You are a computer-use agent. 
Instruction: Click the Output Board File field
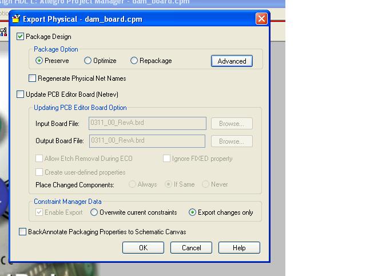click(148, 141)
